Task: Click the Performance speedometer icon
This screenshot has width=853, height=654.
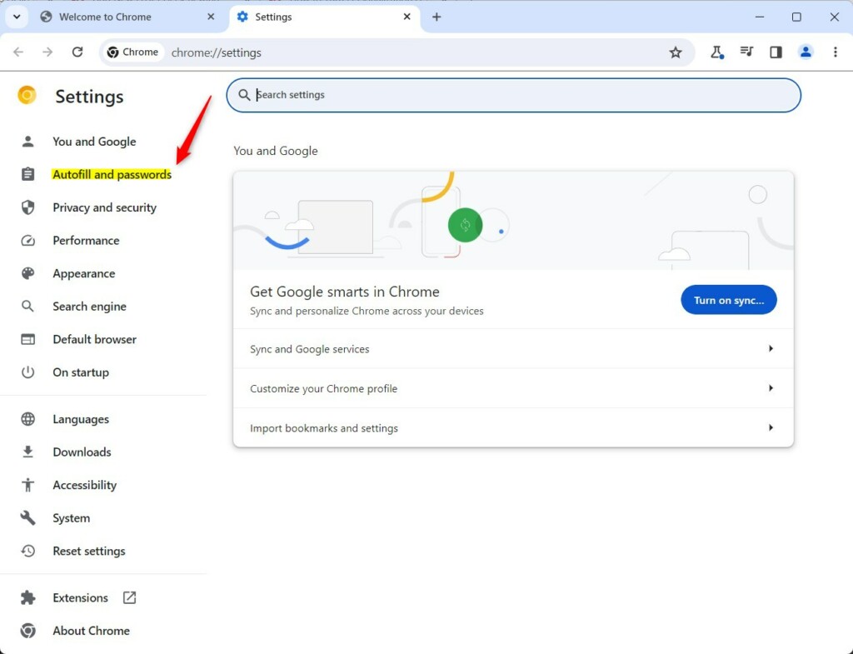Action: pyautogui.click(x=27, y=240)
